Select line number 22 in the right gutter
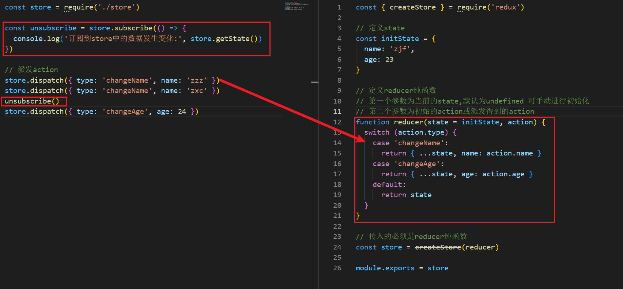The height and width of the screenshot is (289, 623). pyautogui.click(x=337, y=226)
